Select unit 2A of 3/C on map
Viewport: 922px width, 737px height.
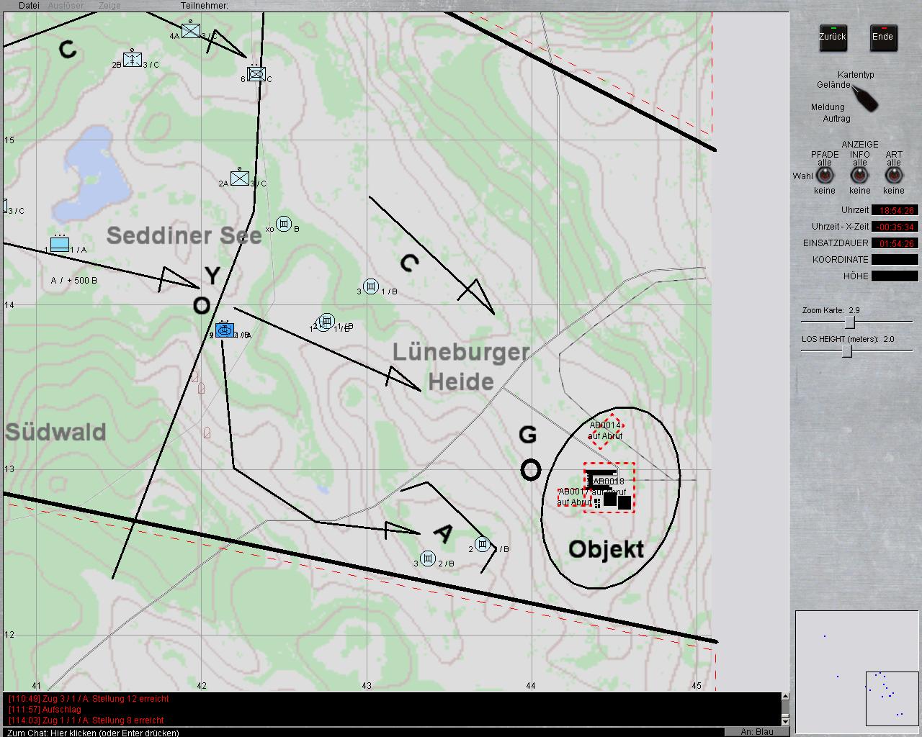pyautogui.click(x=240, y=178)
